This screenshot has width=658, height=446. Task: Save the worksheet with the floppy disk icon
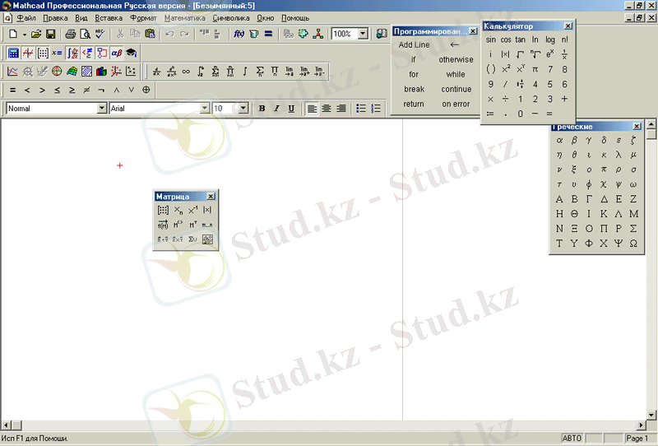pyautogui.click(x=50, y=34)
